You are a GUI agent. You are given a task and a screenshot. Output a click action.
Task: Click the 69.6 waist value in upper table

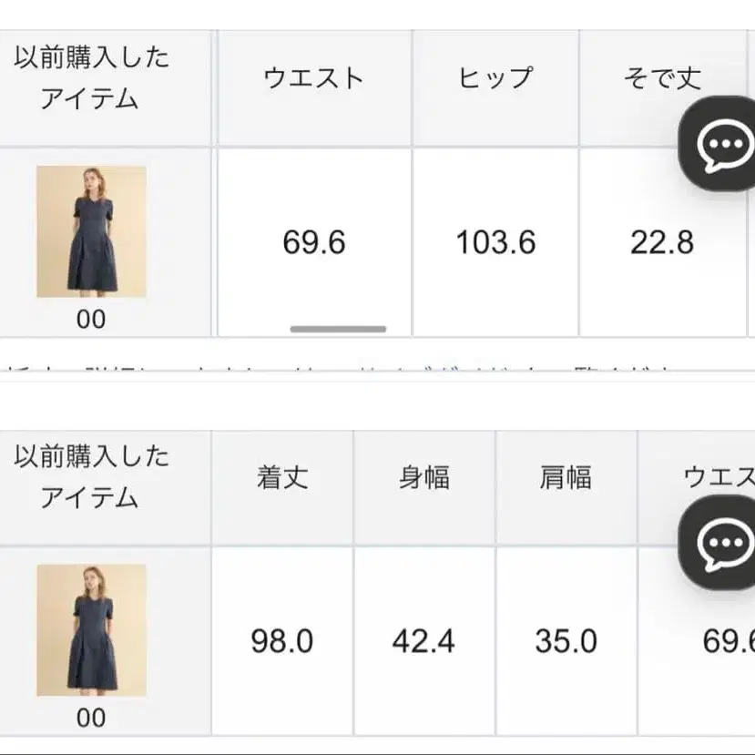[x=313, y=242]
